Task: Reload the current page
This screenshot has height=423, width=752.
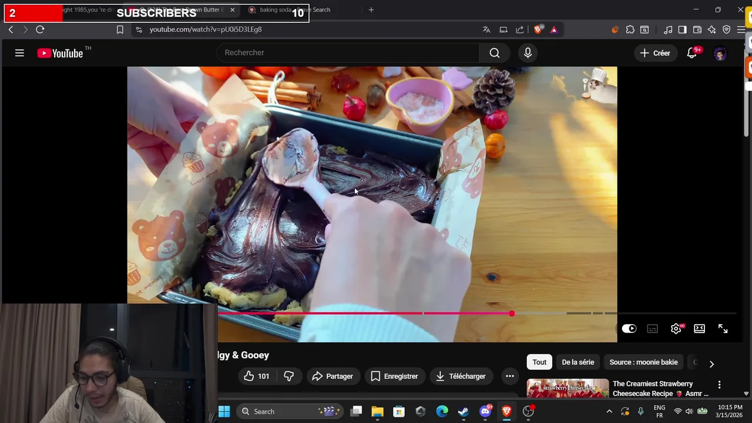Action: coord(40,29)
